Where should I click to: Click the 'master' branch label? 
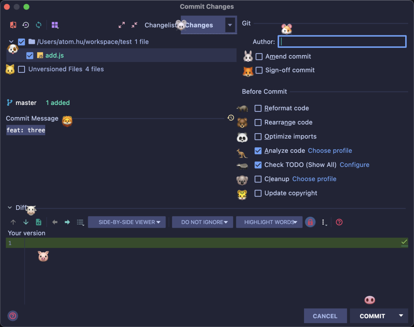[x=26, y=103]
